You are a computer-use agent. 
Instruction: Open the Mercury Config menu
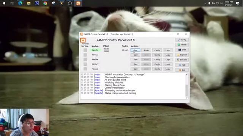(x=157, y=64)
